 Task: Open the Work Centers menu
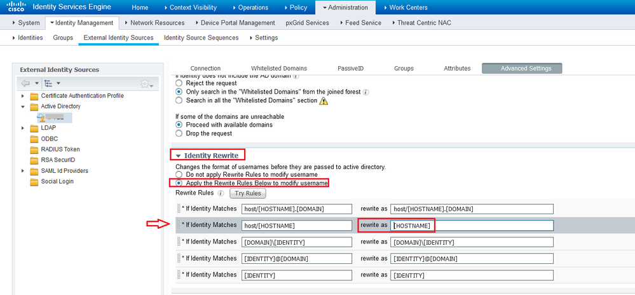coord(406,7)
